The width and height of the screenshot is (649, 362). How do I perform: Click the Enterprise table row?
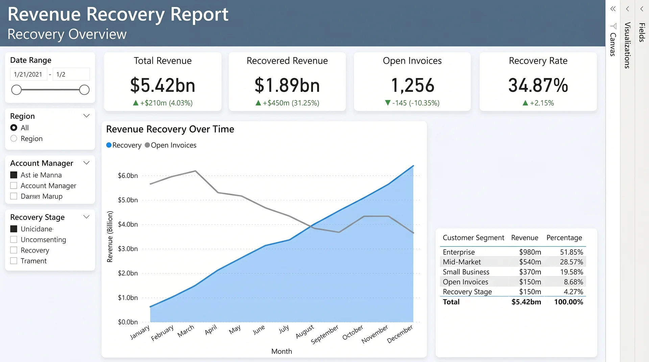513,252
